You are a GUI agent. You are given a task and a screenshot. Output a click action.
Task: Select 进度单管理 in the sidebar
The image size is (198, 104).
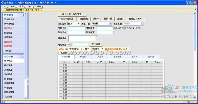coord(9,92)
